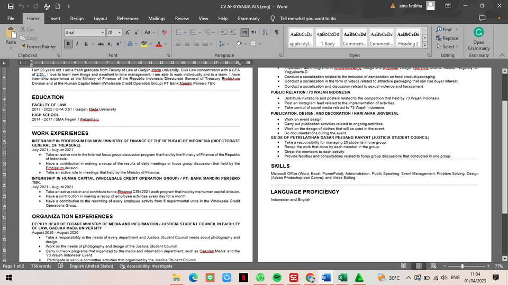
Task: Open Microsoft Edge from the taskbar
Action: pyautogui.click(x=194, y=278)
